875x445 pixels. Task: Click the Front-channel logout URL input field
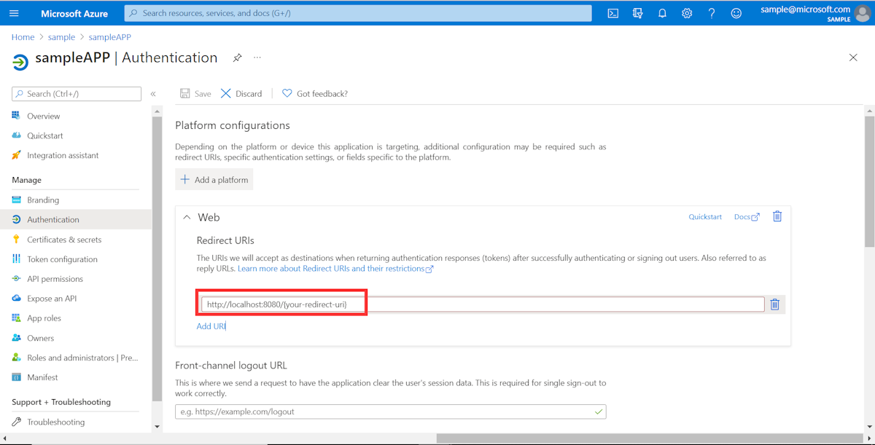(x=390, y=411)
